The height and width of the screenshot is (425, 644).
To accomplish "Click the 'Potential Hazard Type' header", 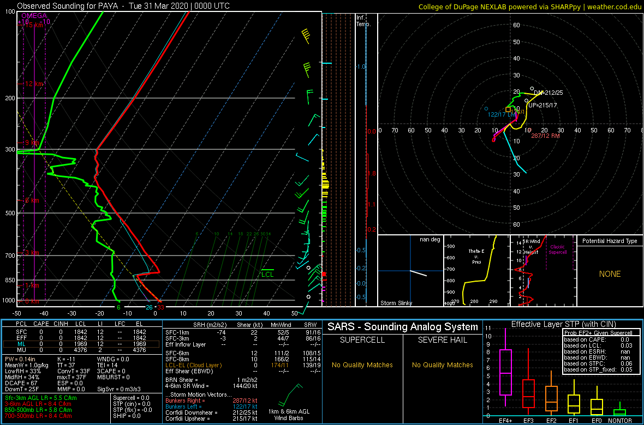I will [x=610, y=241].
